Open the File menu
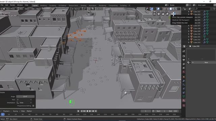The image size is (216, 121). [x=2, y=5]
